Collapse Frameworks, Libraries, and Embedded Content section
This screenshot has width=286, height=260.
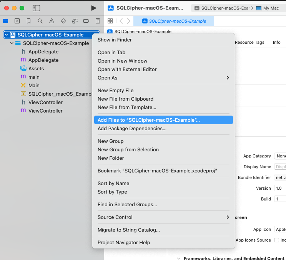point(179,258)
